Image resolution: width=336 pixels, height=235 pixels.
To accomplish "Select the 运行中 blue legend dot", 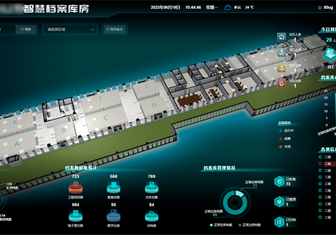I will point(281,131).
